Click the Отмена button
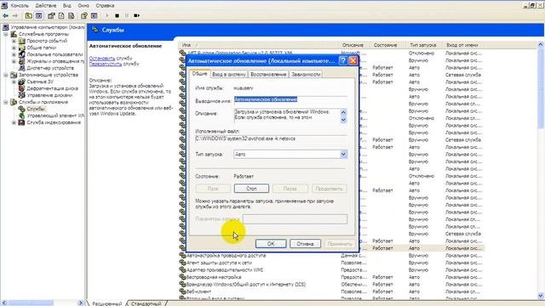The image size is (545, 306). tap(305, 244)
